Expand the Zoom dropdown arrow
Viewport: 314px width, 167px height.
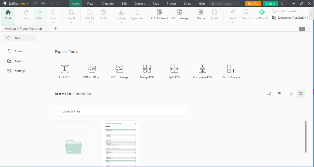pos(53,23)
